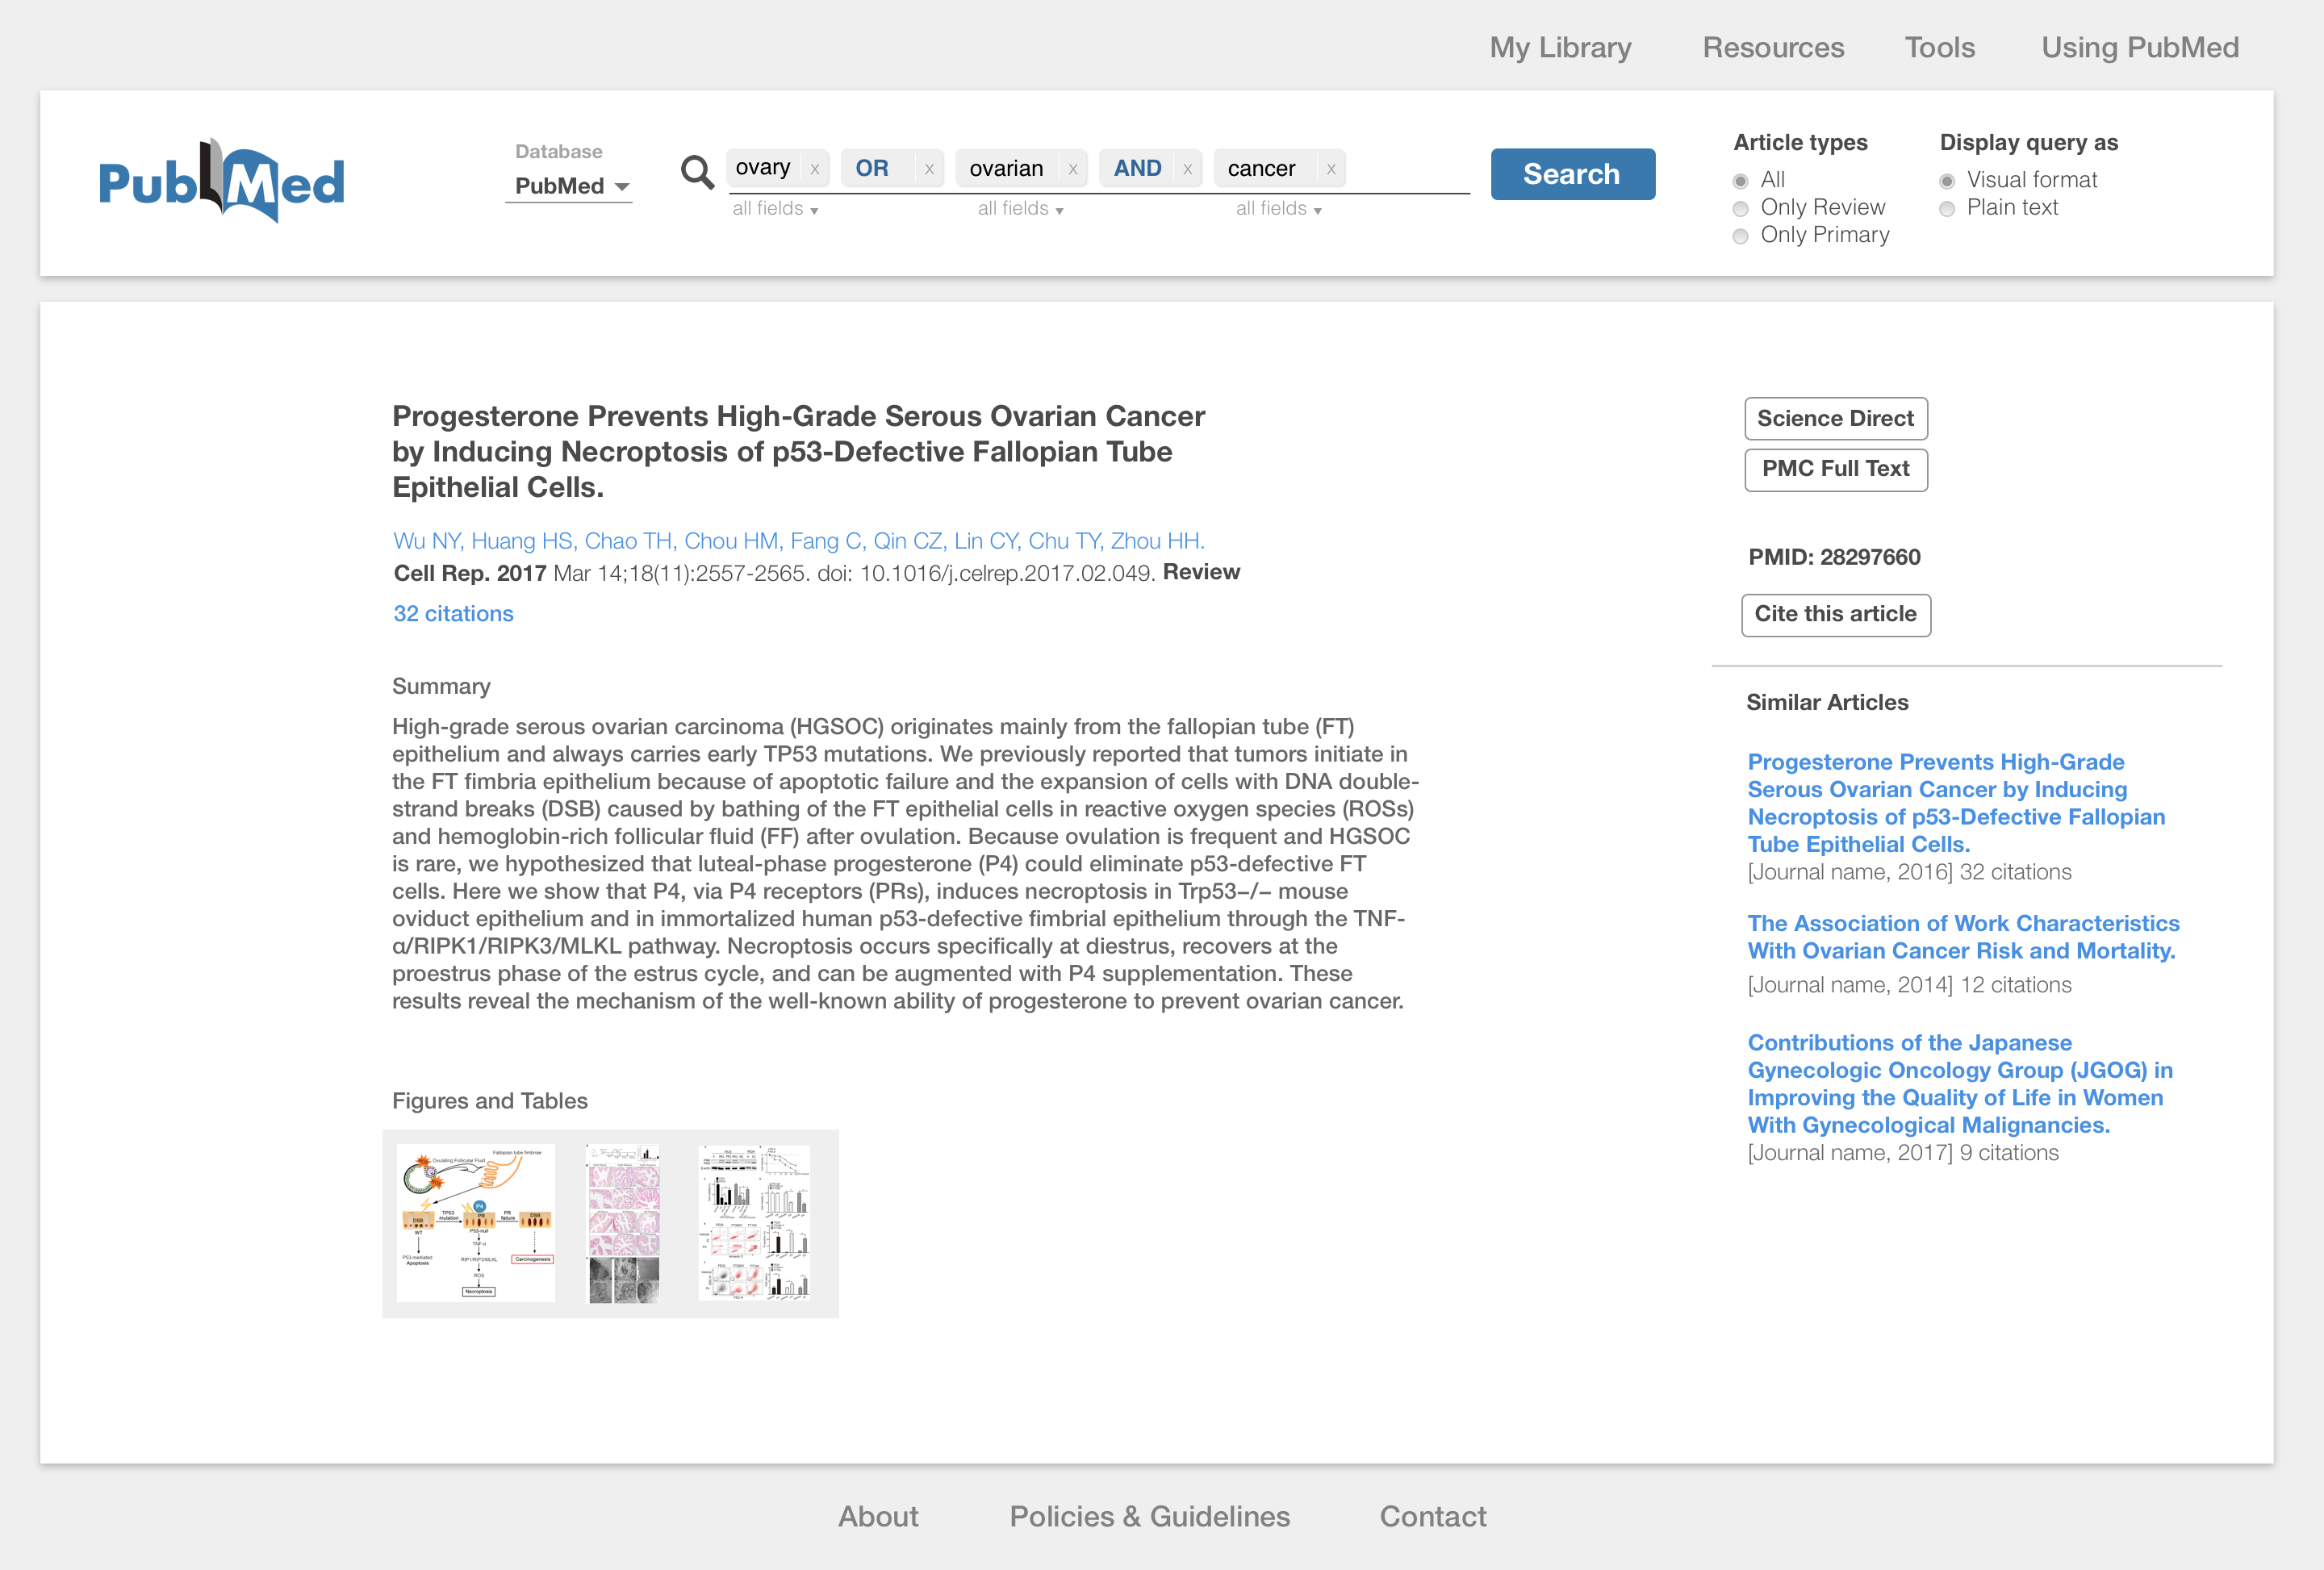Click the Cite this article button
This screenshot has height=1570, width=2324.
click(1836, 614)
